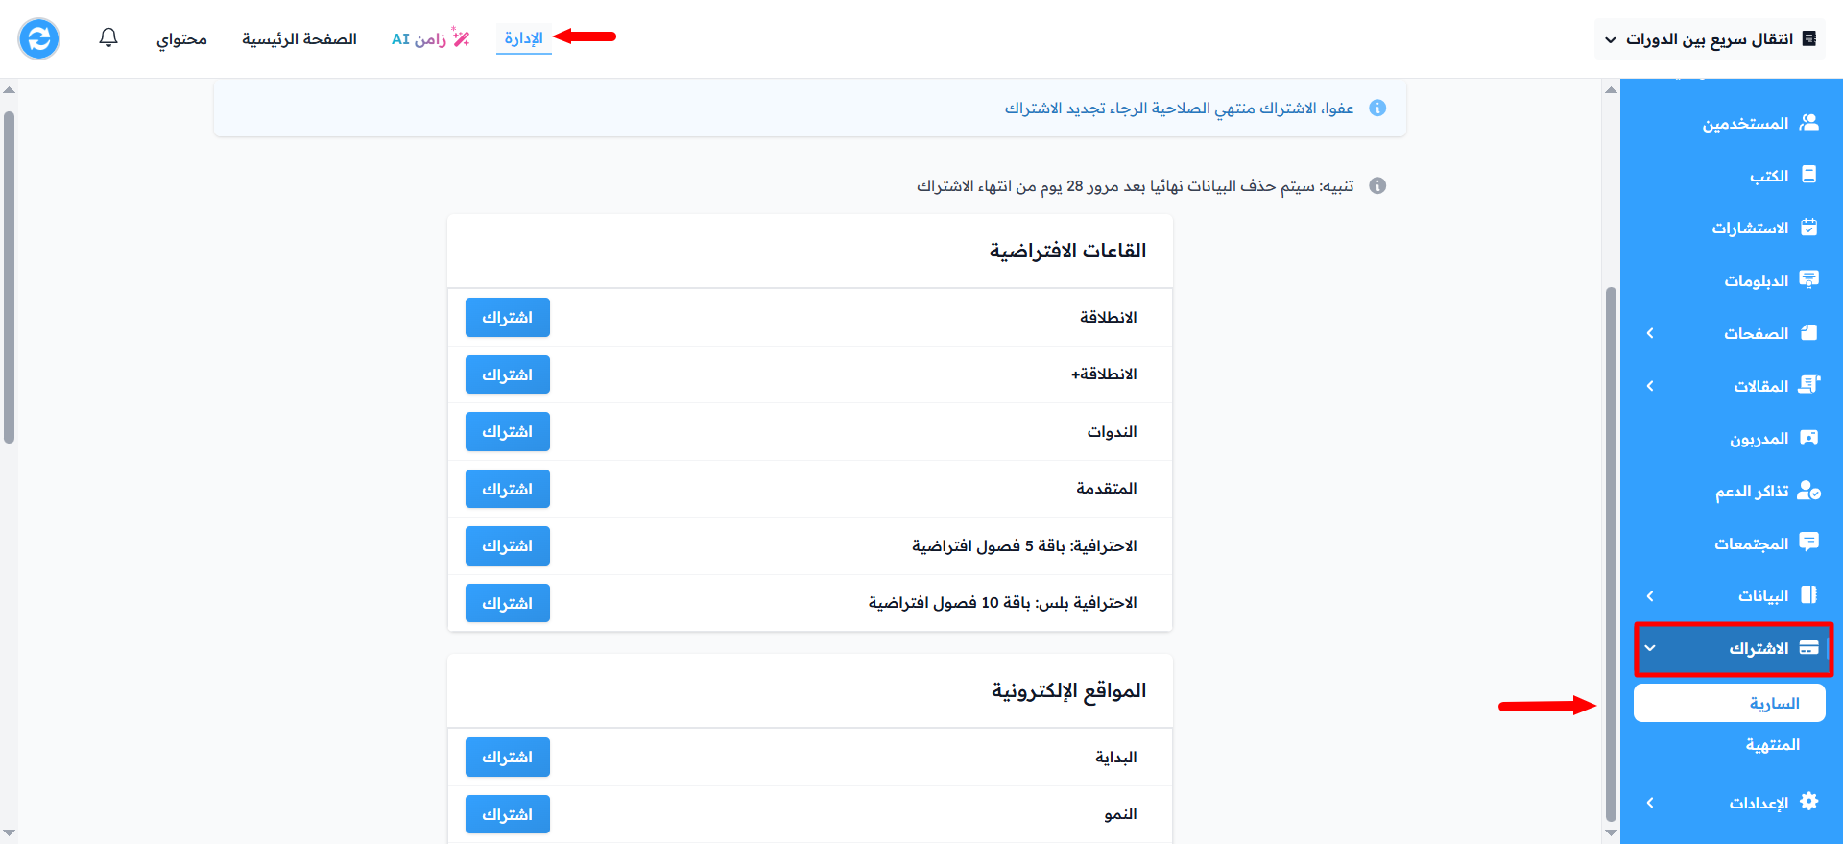The width and height of the screenshot is (1843, 844).
Task: Open the زامن AI tab in the top navigation
Action: pos(431,38)
